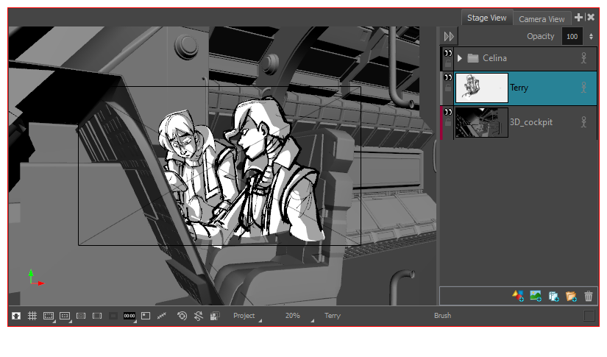Click the Opacity label
This screenshot has width=607, height=357.
(x=541, y=36)
